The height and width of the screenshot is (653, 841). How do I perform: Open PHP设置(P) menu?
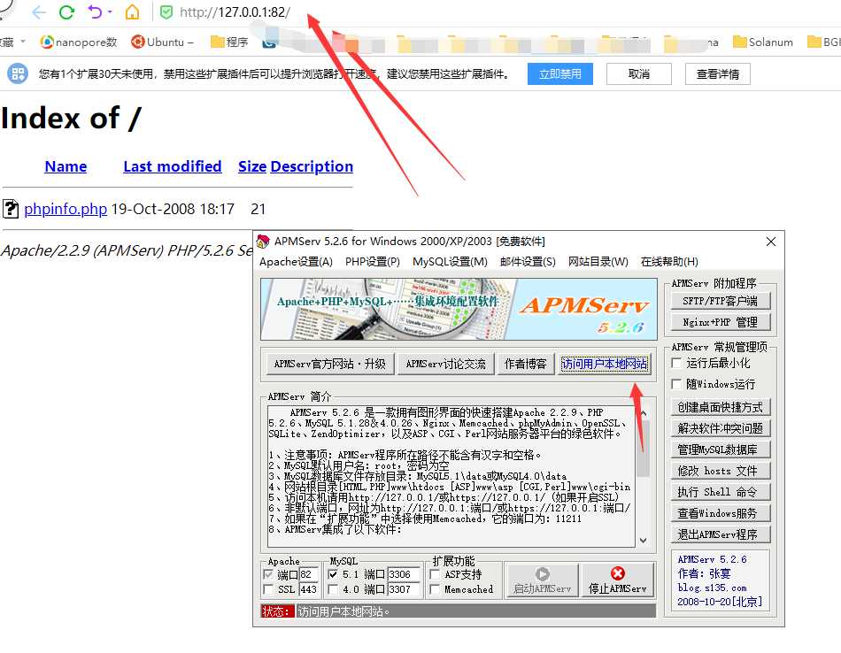coord(372,262)
